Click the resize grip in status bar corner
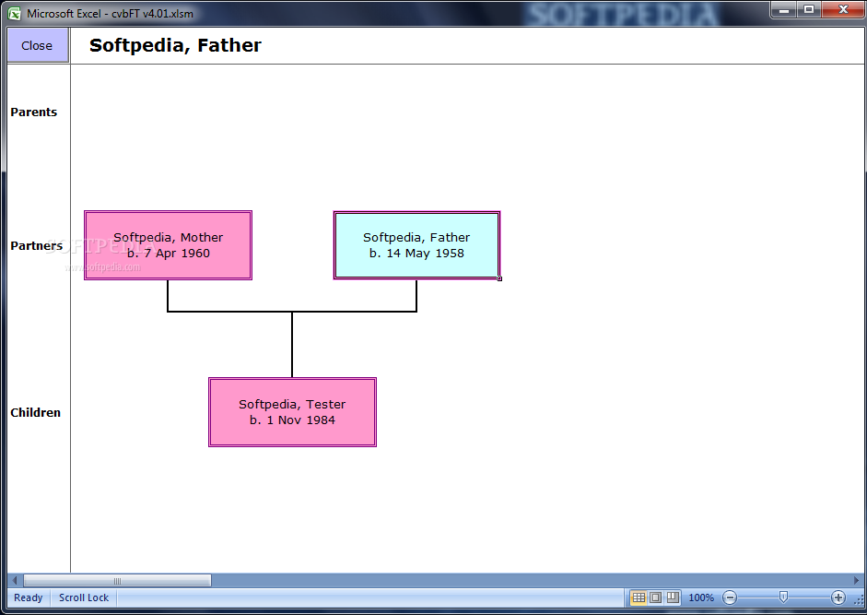 coord(860,599)
